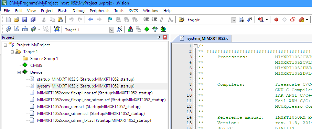Open Manage Project Items with the colored blocks icon
312x129 pixels.
[130, 30]
